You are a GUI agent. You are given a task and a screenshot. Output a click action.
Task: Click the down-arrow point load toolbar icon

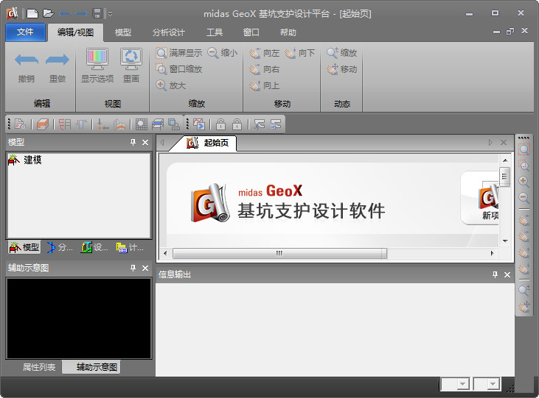tap(102, 124)
